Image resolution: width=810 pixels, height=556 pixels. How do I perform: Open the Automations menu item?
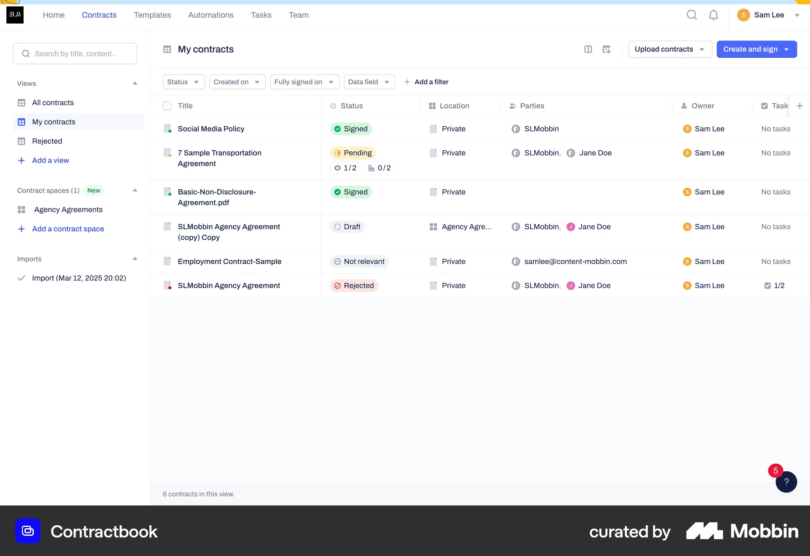211,15
